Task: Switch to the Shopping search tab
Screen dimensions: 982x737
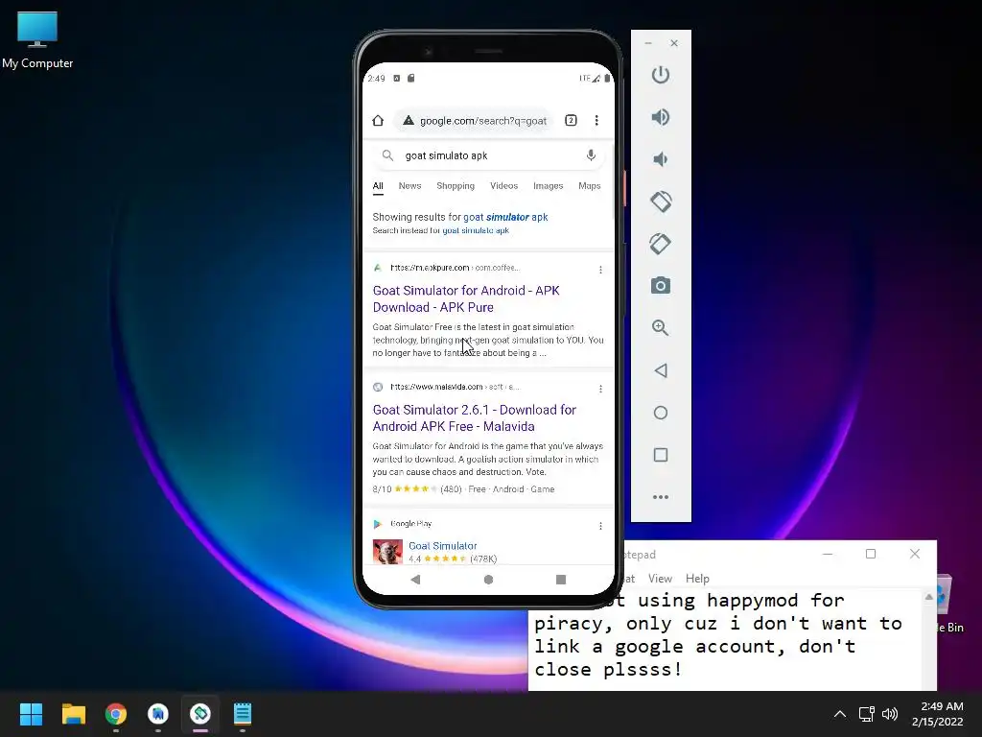Action: 456,186
